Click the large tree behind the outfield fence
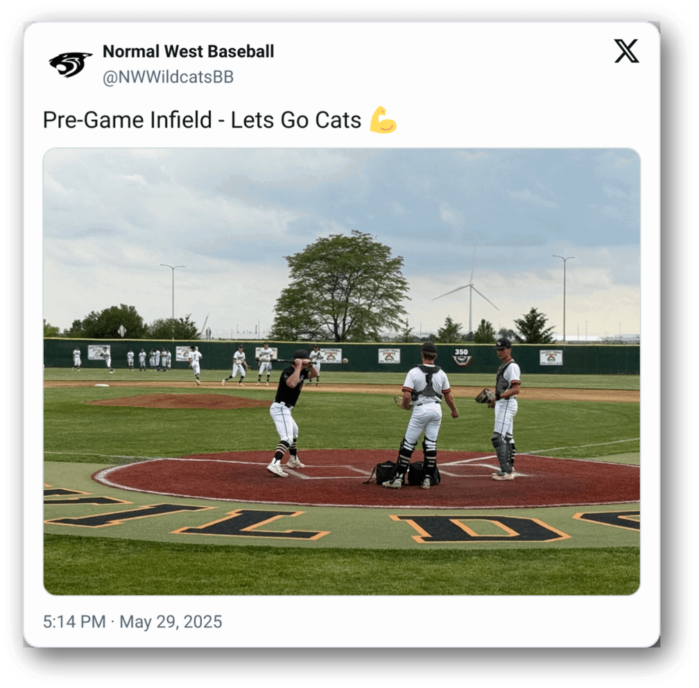Image resolution: width=699 pixels, height=688 pixels. 341,286
